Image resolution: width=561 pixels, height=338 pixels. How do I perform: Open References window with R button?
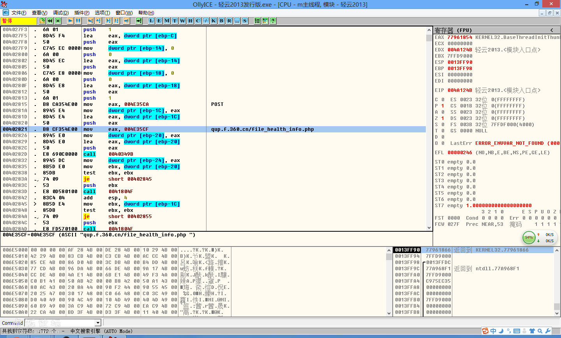[229, 21]
